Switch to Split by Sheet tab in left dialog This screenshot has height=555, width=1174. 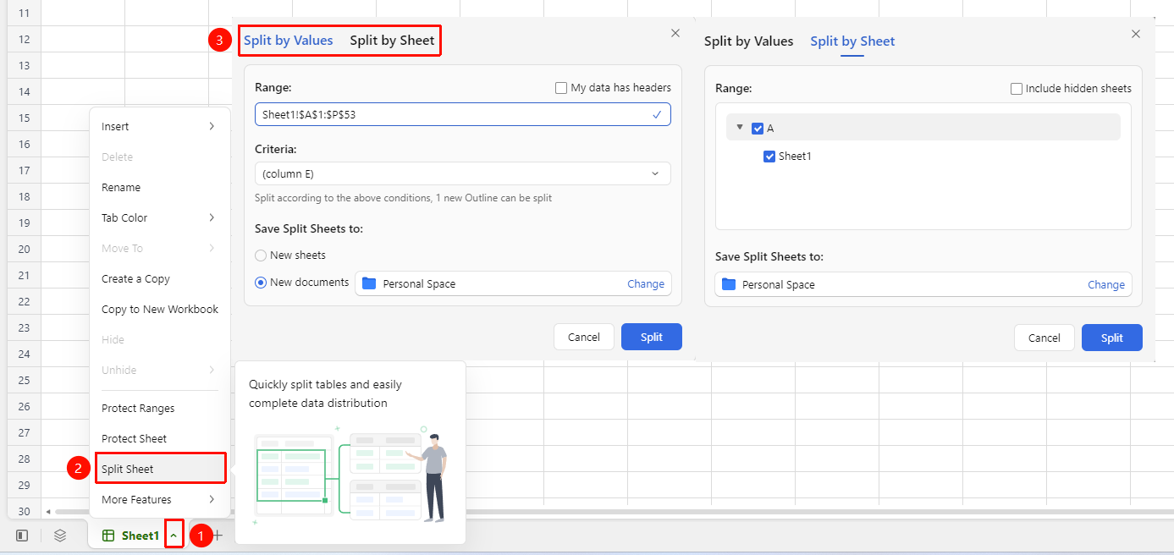(392, 40)
